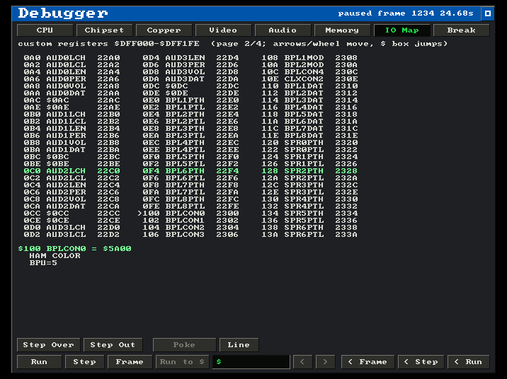
Task: Select the current row 100 BPLCON0
Action: click(188, 214)
